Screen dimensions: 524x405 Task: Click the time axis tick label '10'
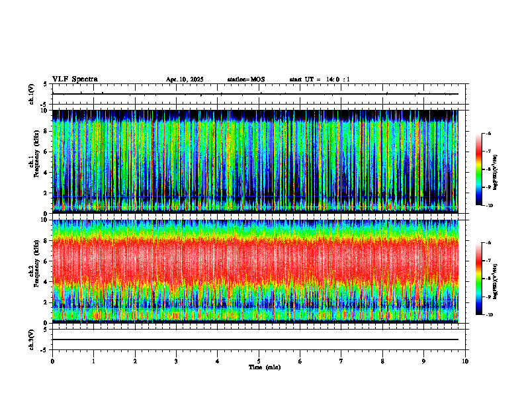pos(465,361)
